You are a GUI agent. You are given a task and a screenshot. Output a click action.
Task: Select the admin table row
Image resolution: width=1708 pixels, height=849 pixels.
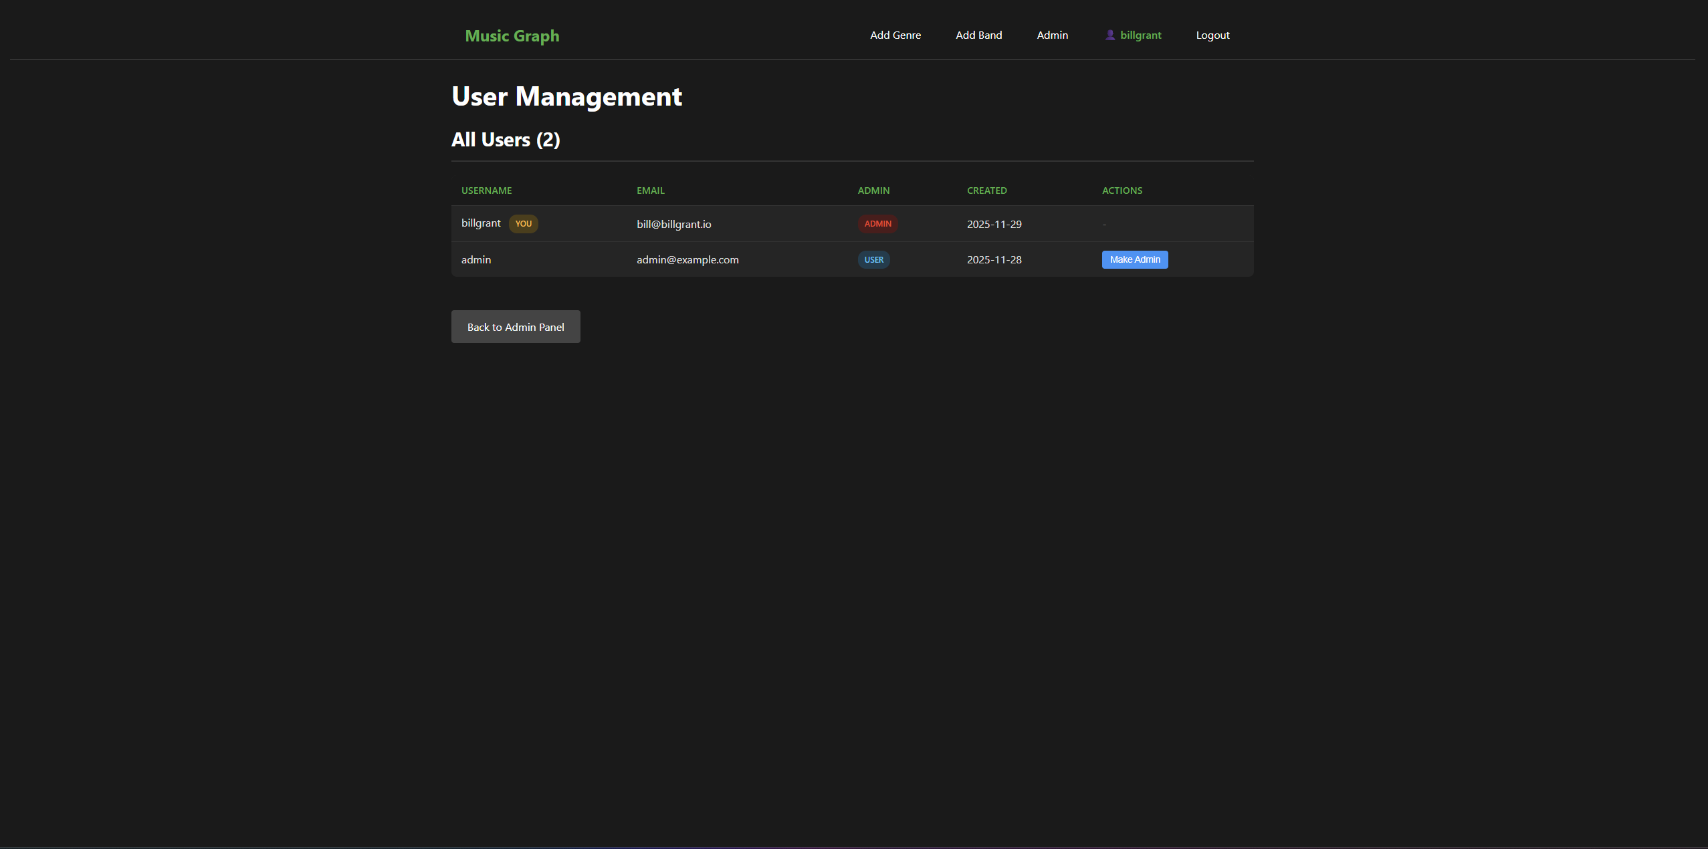849,259
